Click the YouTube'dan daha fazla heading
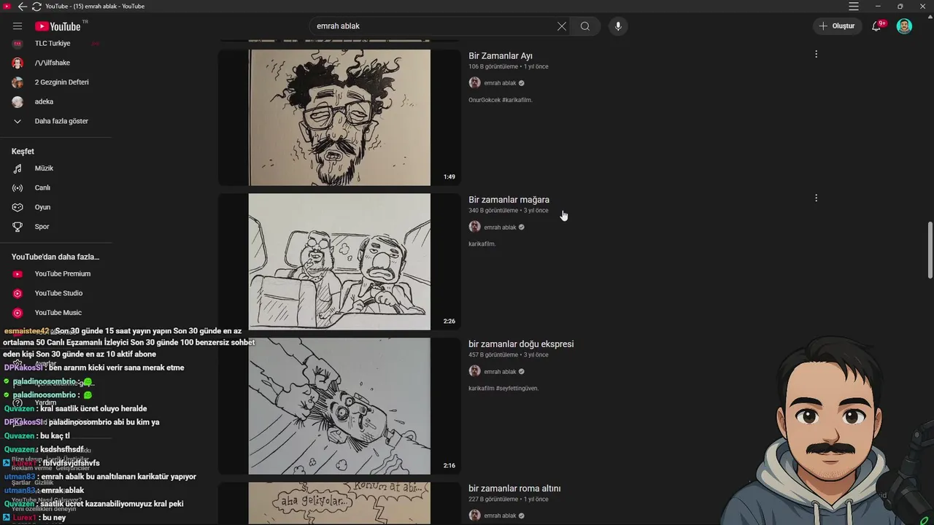Screen dimensions: 934x525 pos(55,257)
